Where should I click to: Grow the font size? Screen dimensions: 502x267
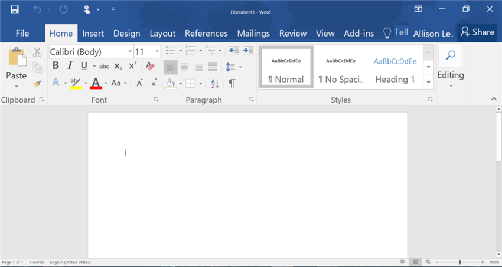tap(139, 83)
